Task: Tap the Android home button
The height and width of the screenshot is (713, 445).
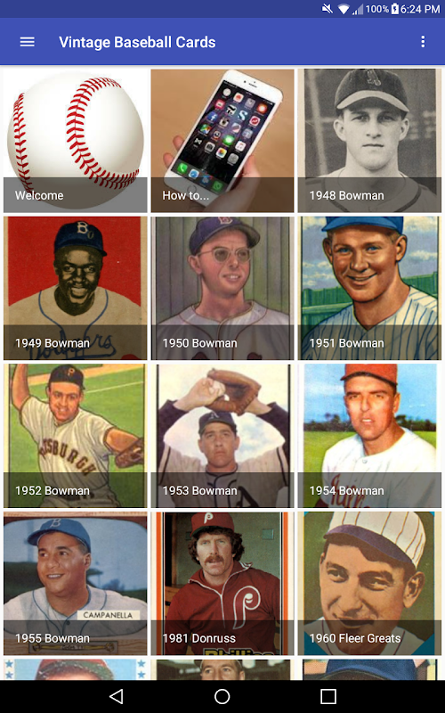Action: click(x=222, y=696)
